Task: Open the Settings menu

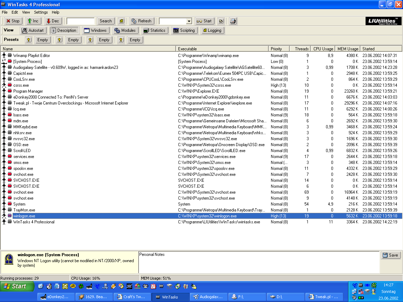Action: 41,12
